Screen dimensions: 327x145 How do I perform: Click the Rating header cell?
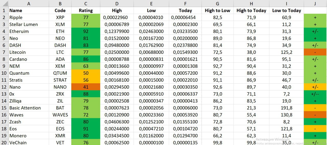pos(86,11)
